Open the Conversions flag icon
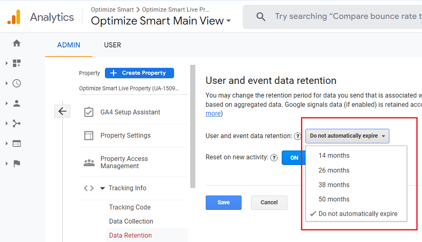 click(x=17, y=163)
